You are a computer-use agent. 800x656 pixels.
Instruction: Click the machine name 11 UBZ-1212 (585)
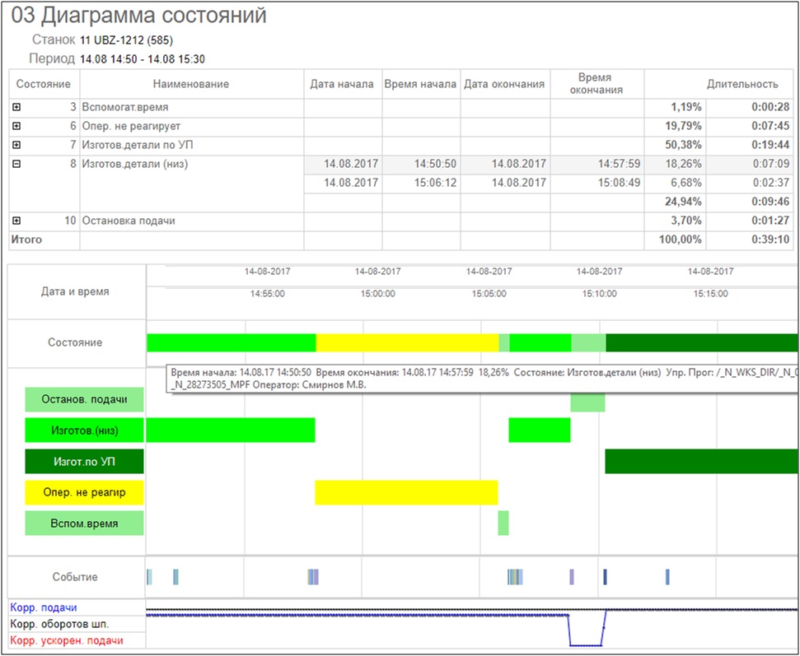coord(127,40)
